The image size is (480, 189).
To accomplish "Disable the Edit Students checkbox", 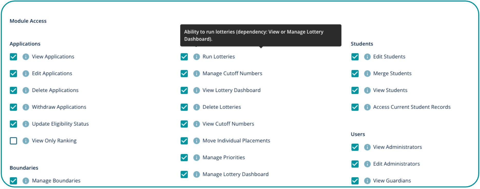I will (355, 57).
